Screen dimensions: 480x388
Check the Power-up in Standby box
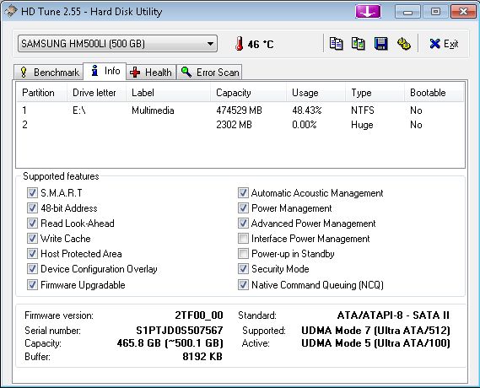click(243, 254)
